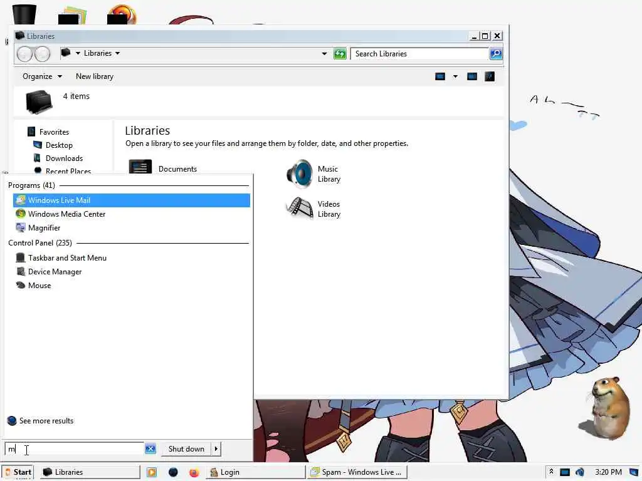Expand the Shut down options arrow
Screen dimensions: 642x481
pos(216,449)
